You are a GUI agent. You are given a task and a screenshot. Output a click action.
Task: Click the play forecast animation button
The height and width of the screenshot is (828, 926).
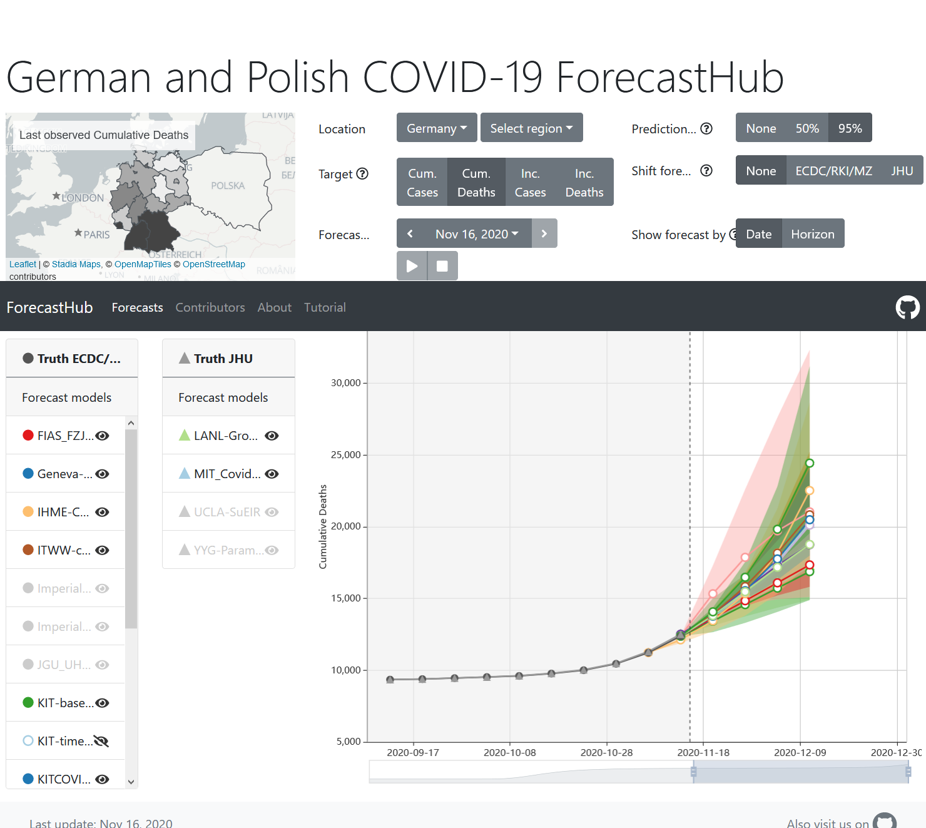click(x=412, y=266)
